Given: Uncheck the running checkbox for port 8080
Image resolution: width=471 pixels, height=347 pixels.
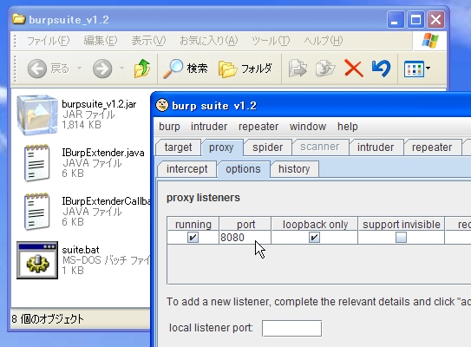Looking at the screenshot, I should (193, 238).
